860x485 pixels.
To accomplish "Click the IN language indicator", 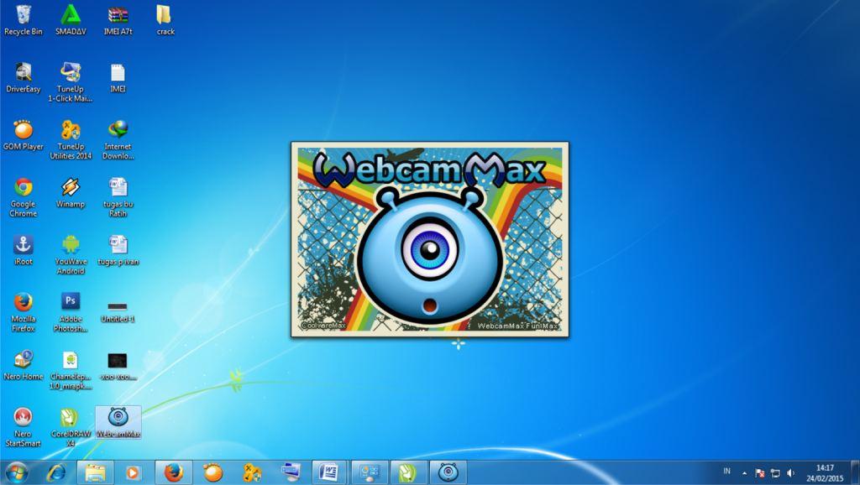I will click(x=726, y=472).
